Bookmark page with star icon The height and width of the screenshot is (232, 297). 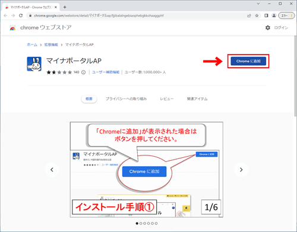[x=257, y=15]
